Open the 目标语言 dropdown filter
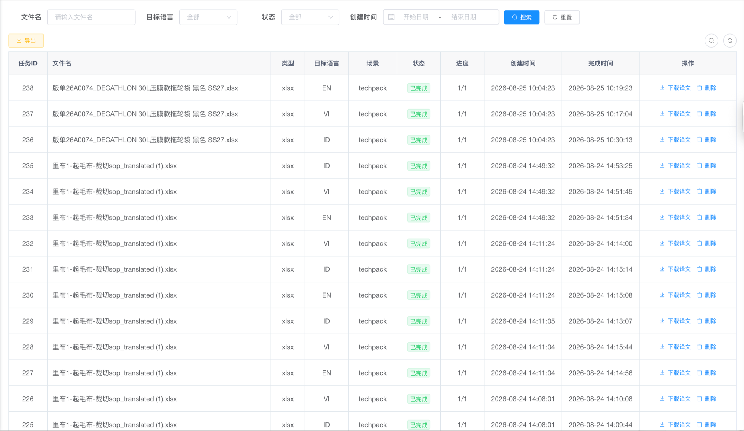This screenshot has height=431, width=744. pos(208,17)
